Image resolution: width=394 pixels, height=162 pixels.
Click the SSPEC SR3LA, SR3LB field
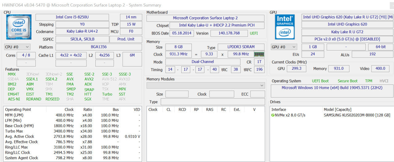tap(82, 39)
